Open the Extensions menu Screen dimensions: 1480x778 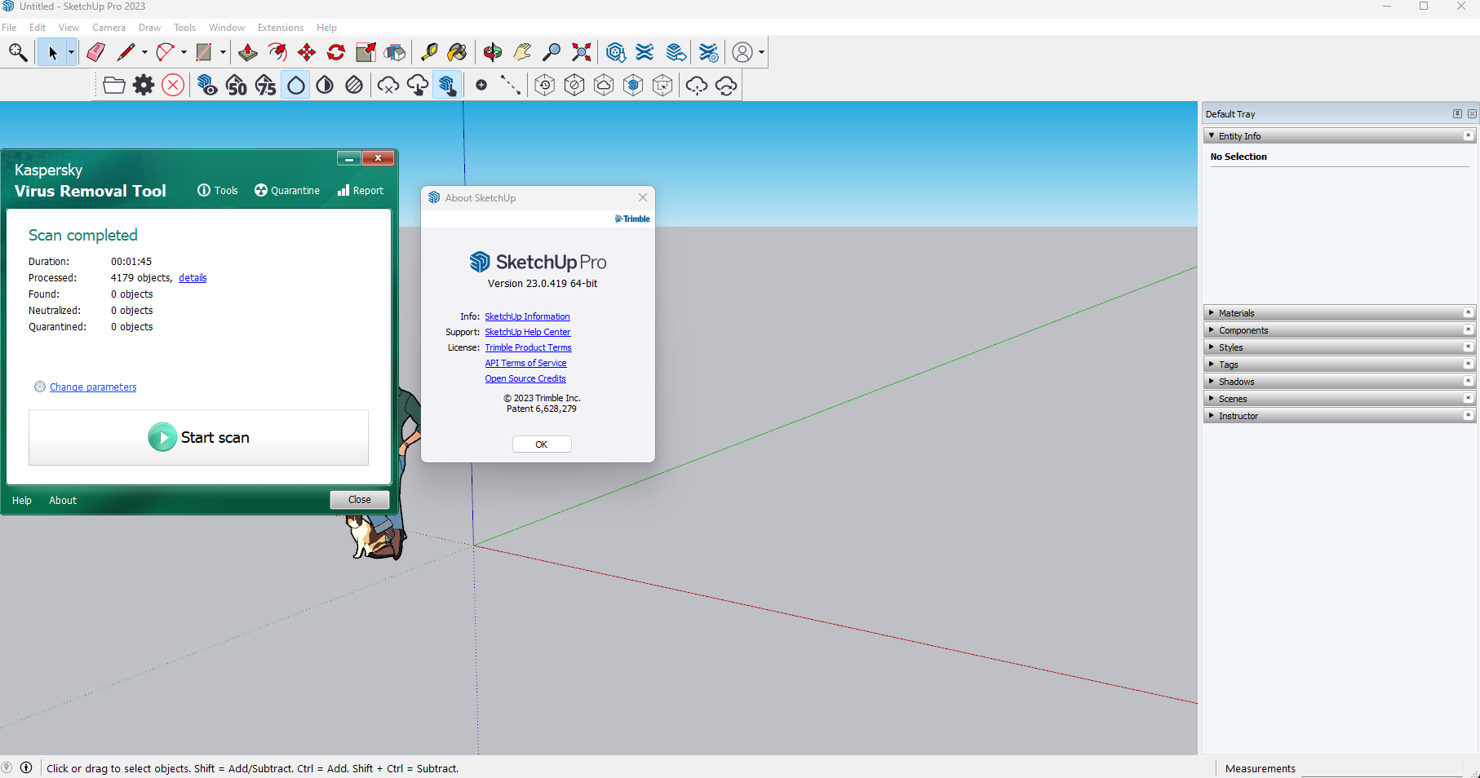(281, 28)
